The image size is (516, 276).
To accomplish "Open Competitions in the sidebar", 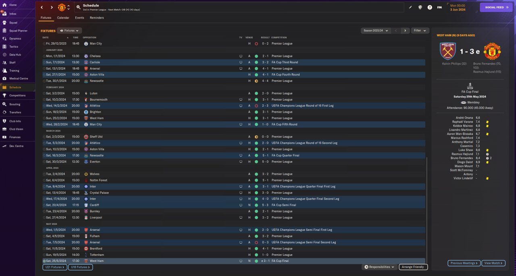I will (17, 95).
